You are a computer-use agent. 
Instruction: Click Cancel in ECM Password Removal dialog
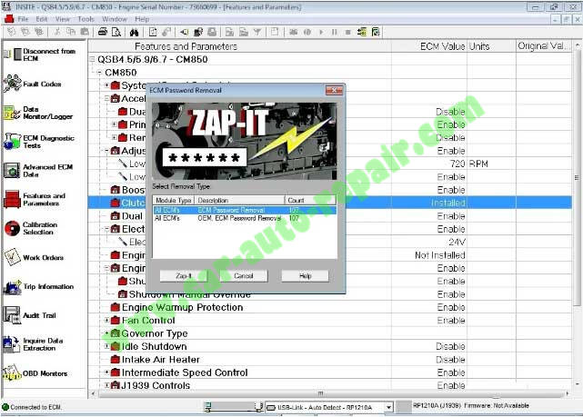pyautogui.click(x=244, y=276)
